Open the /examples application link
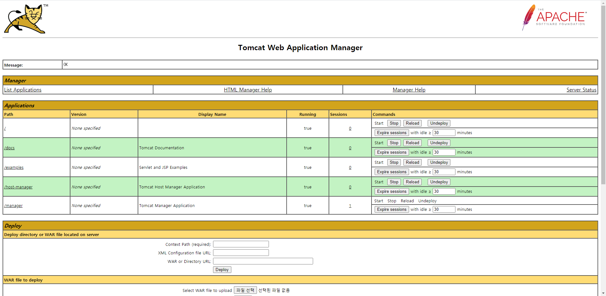 [x=14, y=168]
